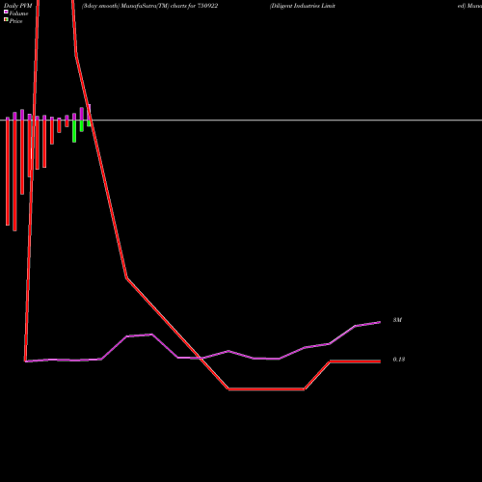Click the '(3day smooth) MunafaSutra(TM)' header text
Image resolution: width=482 pixels, height=482 pixels.
coord(125,6)
